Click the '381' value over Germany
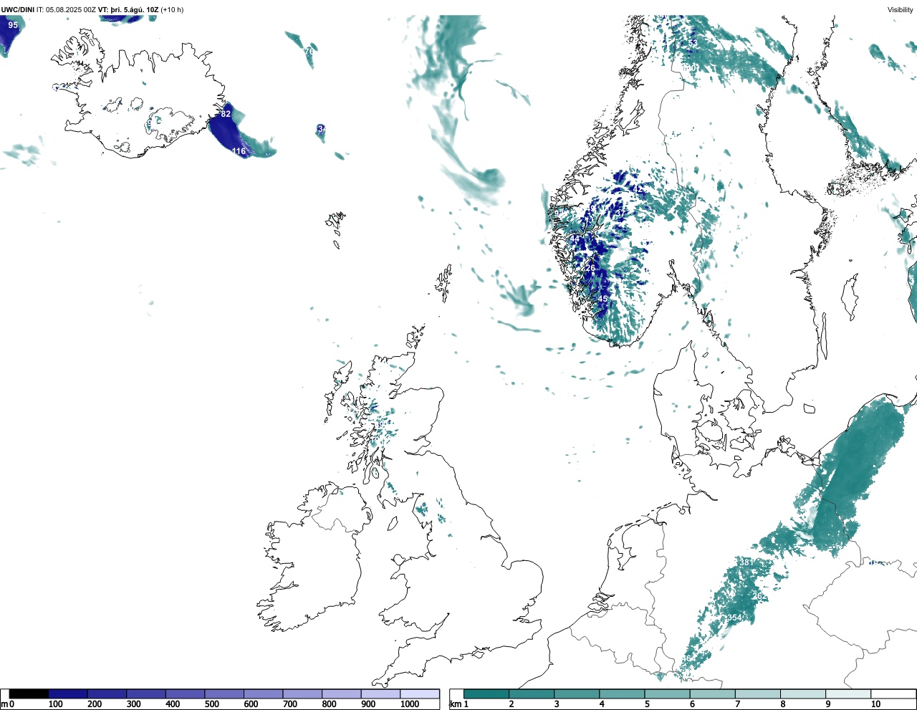917x710 pixels. point(746,562)
